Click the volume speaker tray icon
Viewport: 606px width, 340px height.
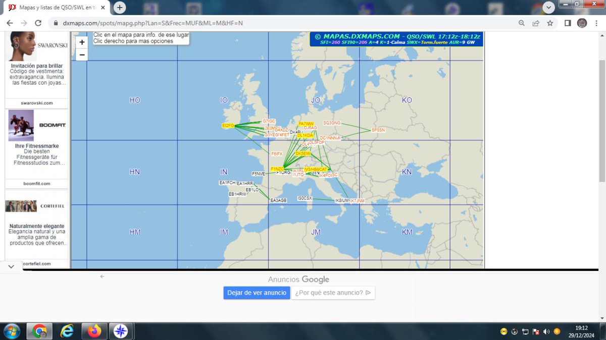546,331
